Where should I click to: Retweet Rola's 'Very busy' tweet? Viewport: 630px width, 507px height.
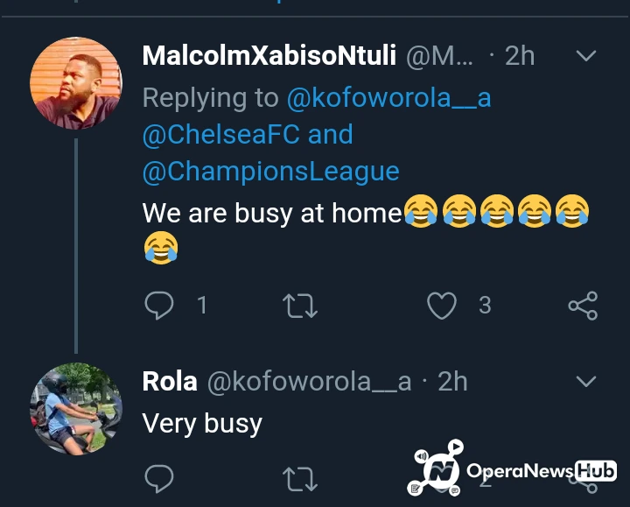[299, 477]
